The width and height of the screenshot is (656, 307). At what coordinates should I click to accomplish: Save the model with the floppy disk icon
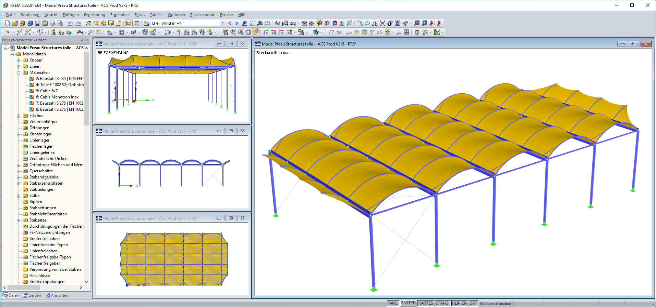pyautogui.click(x=37, y=23)
